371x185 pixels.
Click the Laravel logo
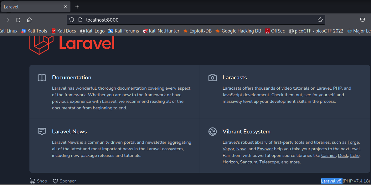72,45
